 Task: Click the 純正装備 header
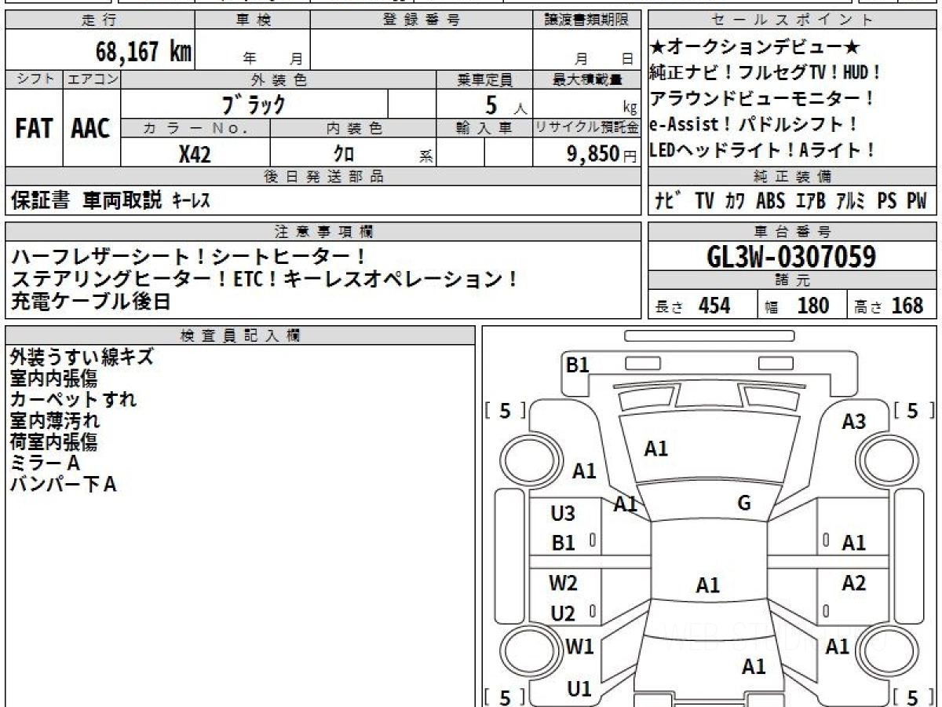coord(793,177)
